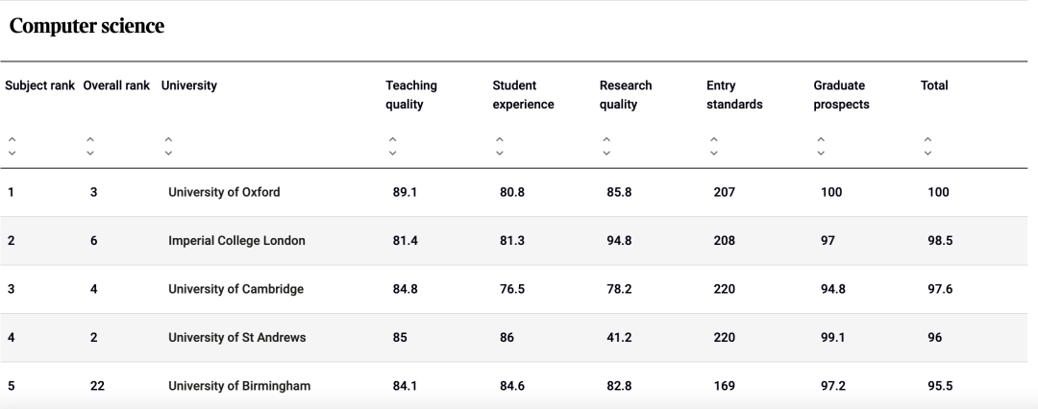Screen dimensions: 1038x409
Task: Sort Graduate prospects ascending arrow
Action: click(821, 139)
